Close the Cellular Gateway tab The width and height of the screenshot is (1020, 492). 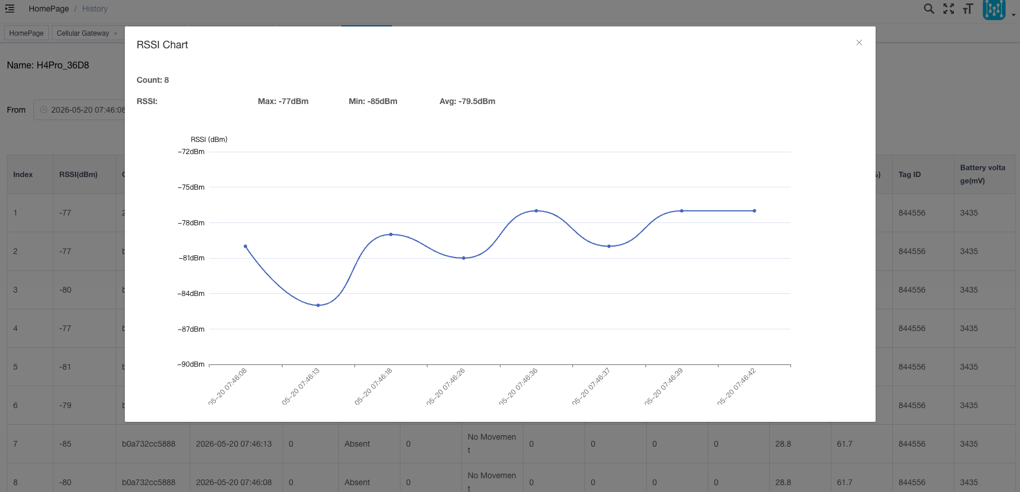116,33
